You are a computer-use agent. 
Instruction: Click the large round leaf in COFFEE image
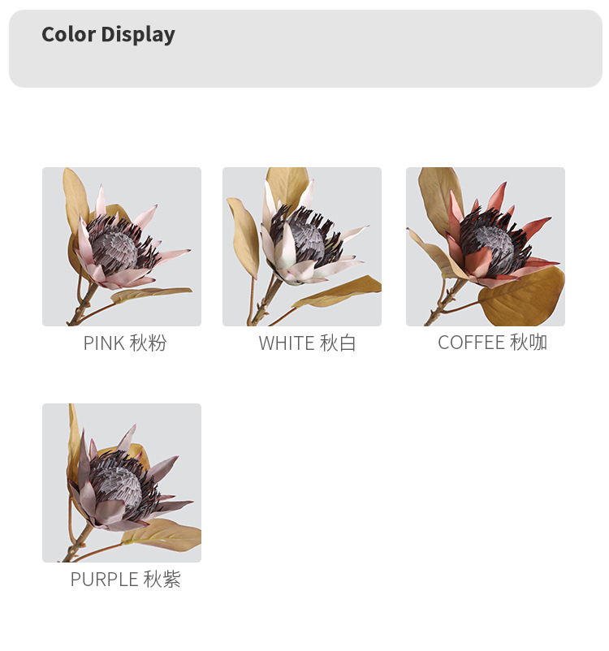pos(522,298)
